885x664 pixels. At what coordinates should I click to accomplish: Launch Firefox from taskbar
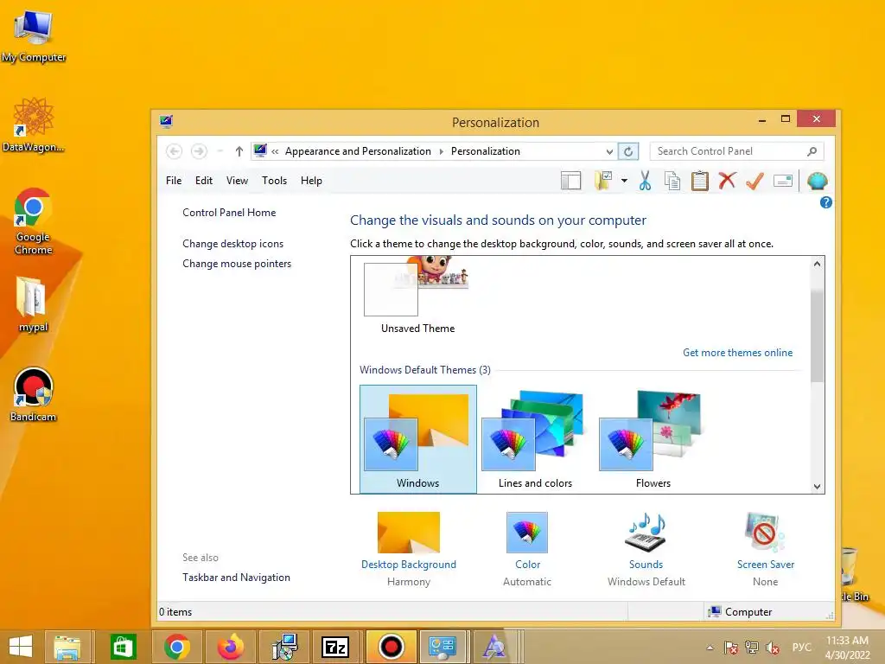click(x=230, y=647)
